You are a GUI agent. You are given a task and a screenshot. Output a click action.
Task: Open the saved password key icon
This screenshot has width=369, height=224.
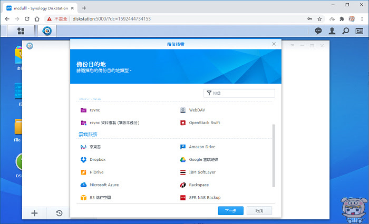pyautogui.click(x=309, y=19)
